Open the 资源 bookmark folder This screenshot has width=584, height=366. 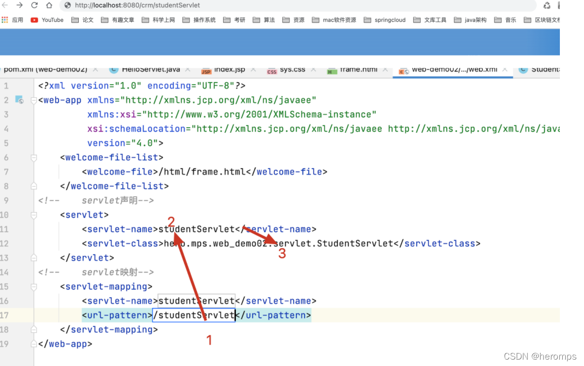[x=293, y=20]
